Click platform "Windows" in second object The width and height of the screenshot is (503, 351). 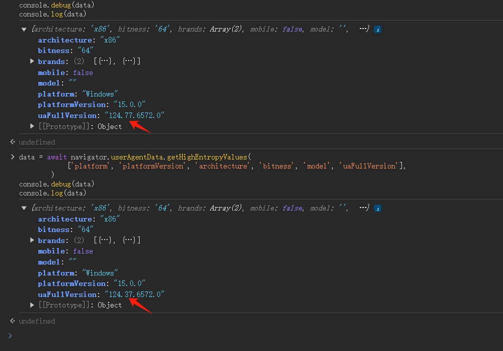point(100,273)
